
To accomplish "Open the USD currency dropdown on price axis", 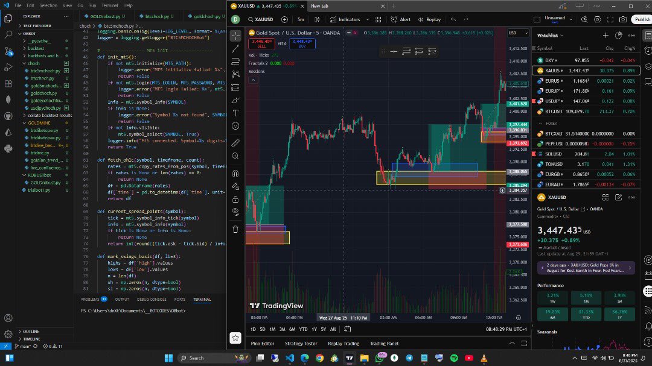I will point(518,33).
